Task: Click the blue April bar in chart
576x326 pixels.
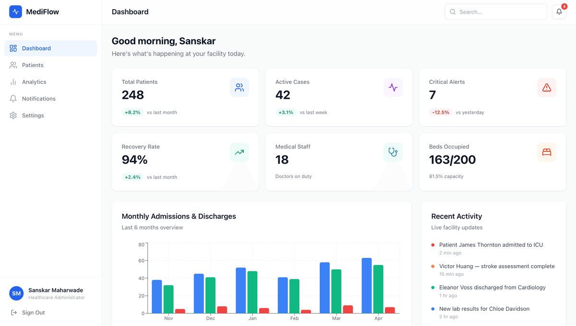Action: pos(367,286)
